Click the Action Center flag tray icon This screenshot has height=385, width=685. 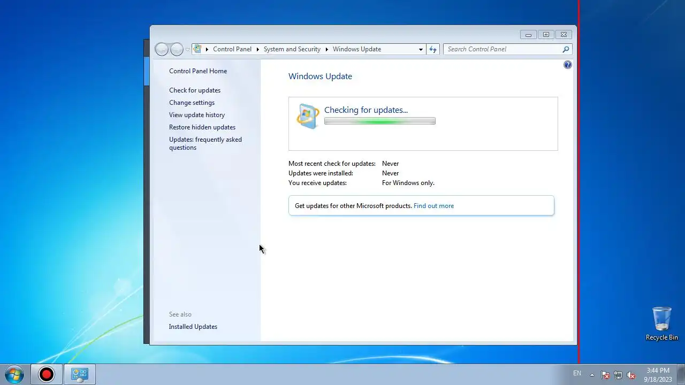(605, 375)
